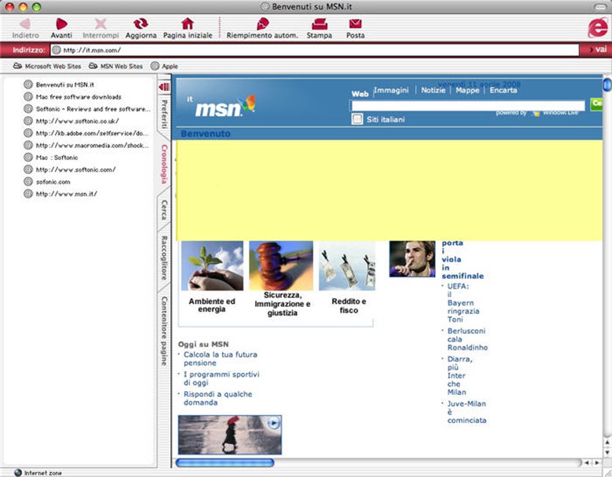Click the Internet Explorer logo icon
This screenshot has height=477, width=612.
598,28
